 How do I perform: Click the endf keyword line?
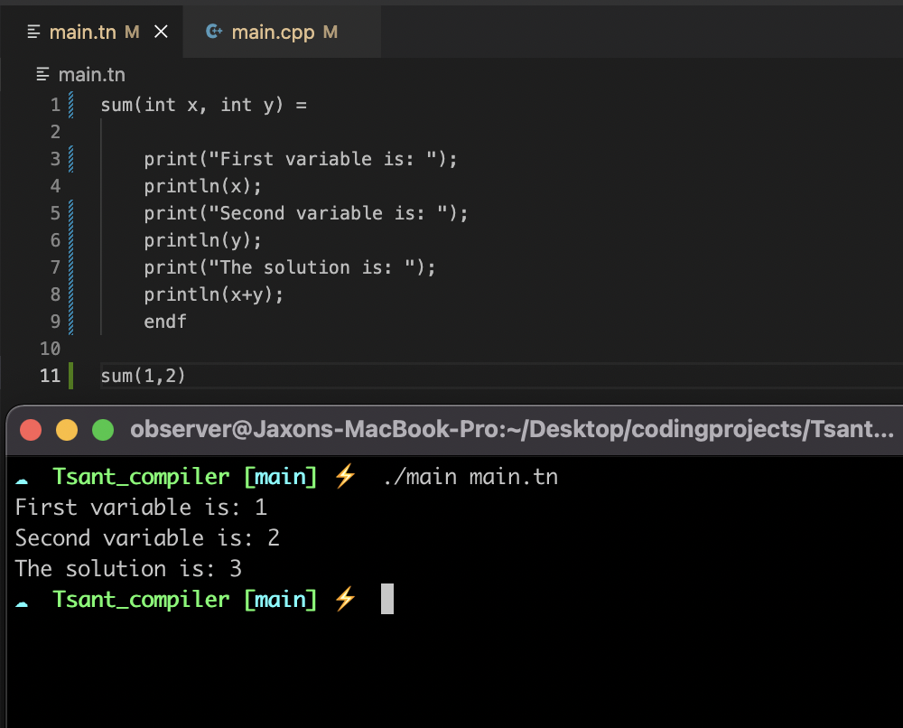click(165, 322)
